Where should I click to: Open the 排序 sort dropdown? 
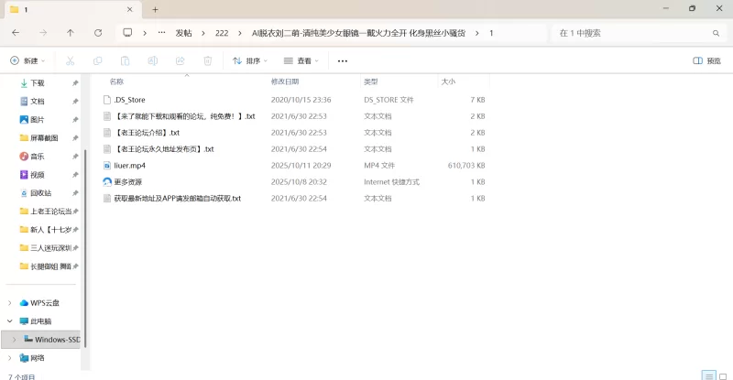(x=250, y=61)
